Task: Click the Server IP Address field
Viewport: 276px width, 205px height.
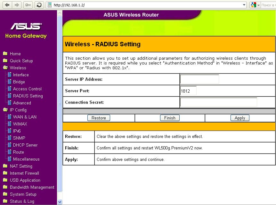Action: 199,79
